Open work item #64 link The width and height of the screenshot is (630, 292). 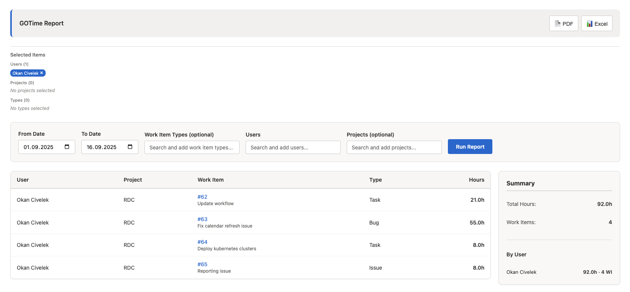202,242
